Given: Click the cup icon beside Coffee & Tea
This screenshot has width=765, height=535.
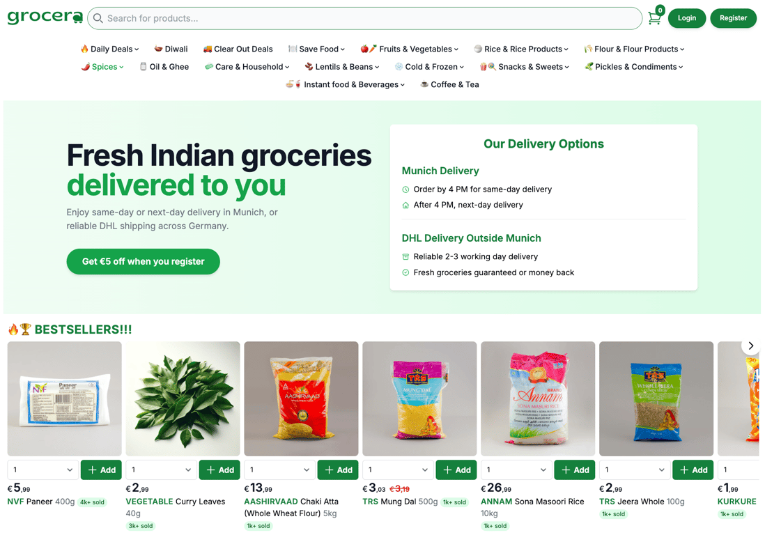Looking at the screenshot, I should pyautogui.click(x=424, y=84).
